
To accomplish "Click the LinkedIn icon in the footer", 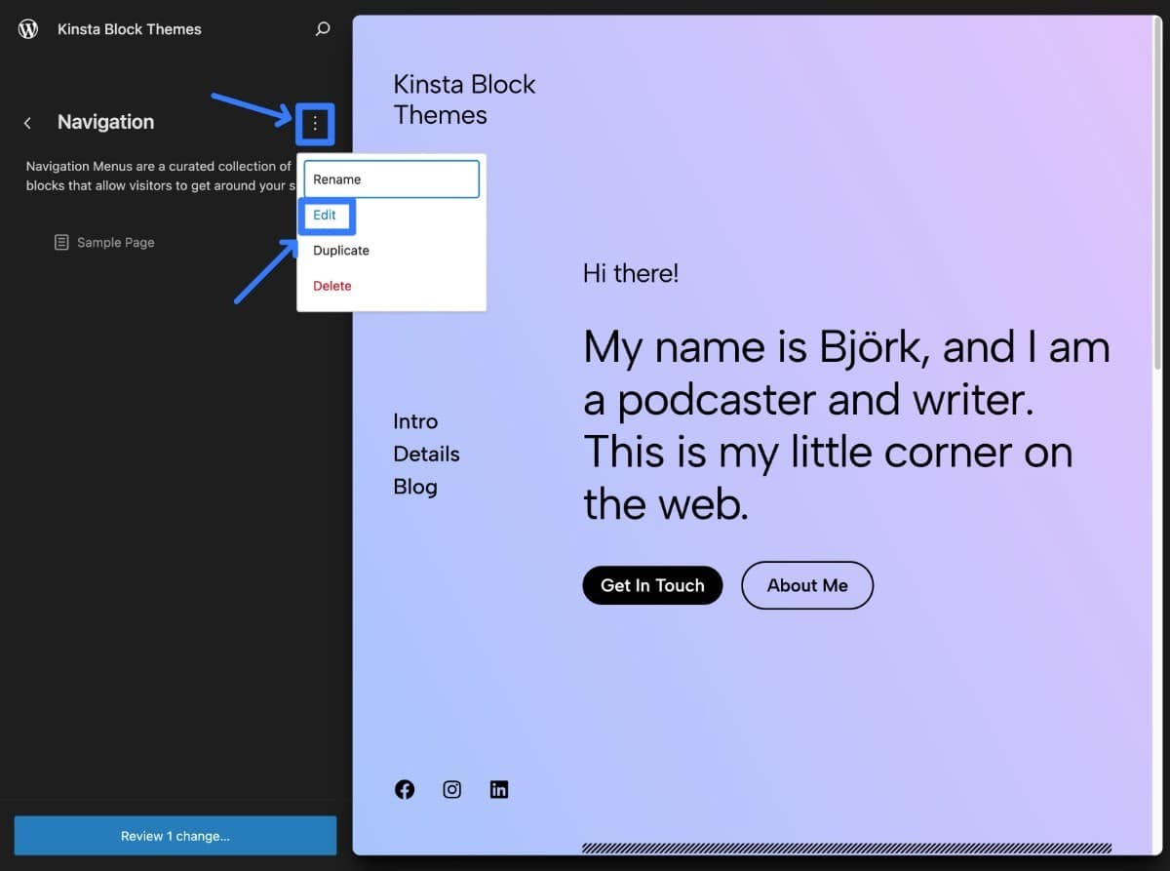I will (x=498, y=789).
